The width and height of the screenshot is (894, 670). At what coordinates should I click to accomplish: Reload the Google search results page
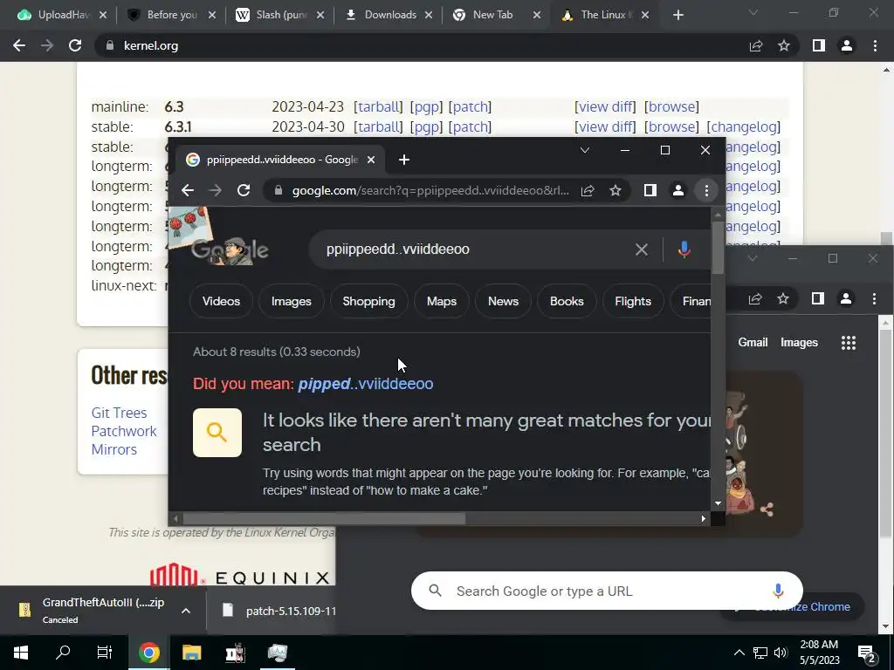(x=244, y=190)
